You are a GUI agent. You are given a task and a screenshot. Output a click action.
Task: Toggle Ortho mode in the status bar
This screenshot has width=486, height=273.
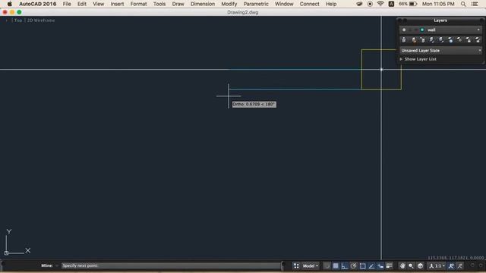click(x=345, y=266)
